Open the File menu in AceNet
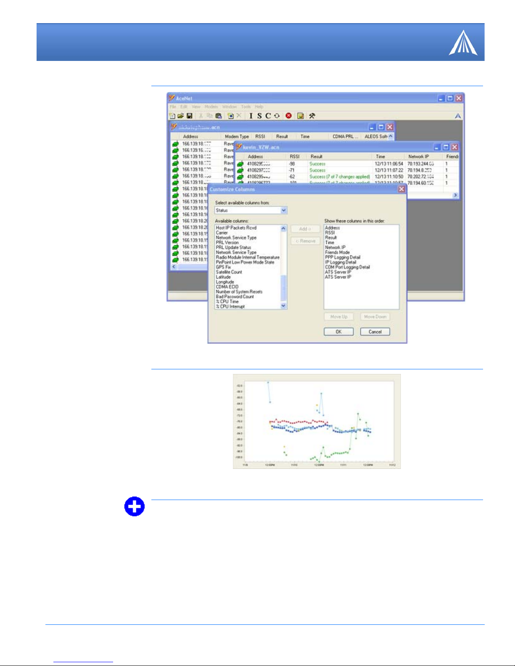The image size is (515, 666). tap(173, 107)
